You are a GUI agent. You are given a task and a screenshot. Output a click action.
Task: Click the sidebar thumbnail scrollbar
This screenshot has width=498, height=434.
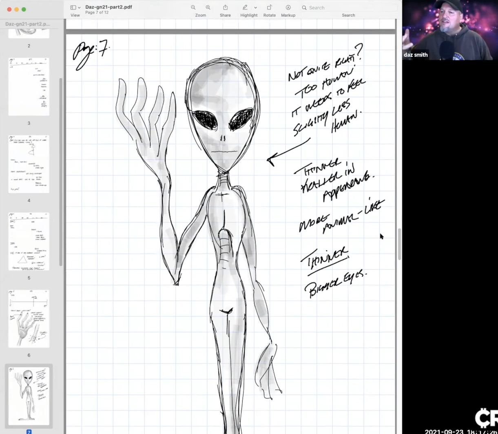pos(61,171)
